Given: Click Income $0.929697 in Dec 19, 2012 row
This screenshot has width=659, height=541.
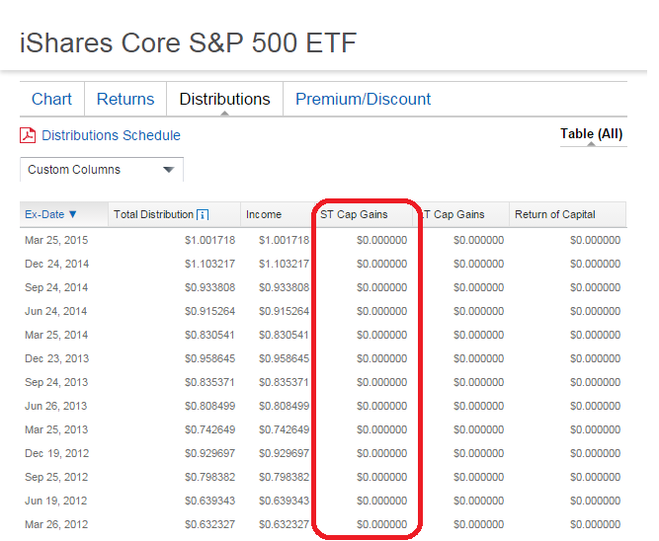Looking at the screenshot, I should click(285, 454).
